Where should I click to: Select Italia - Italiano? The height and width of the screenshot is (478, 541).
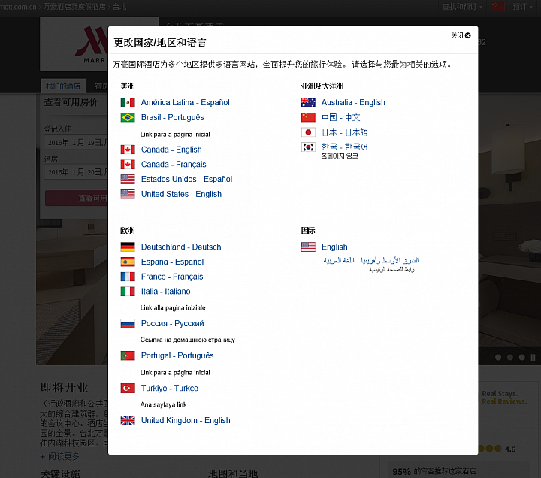[x=165, y=292]
